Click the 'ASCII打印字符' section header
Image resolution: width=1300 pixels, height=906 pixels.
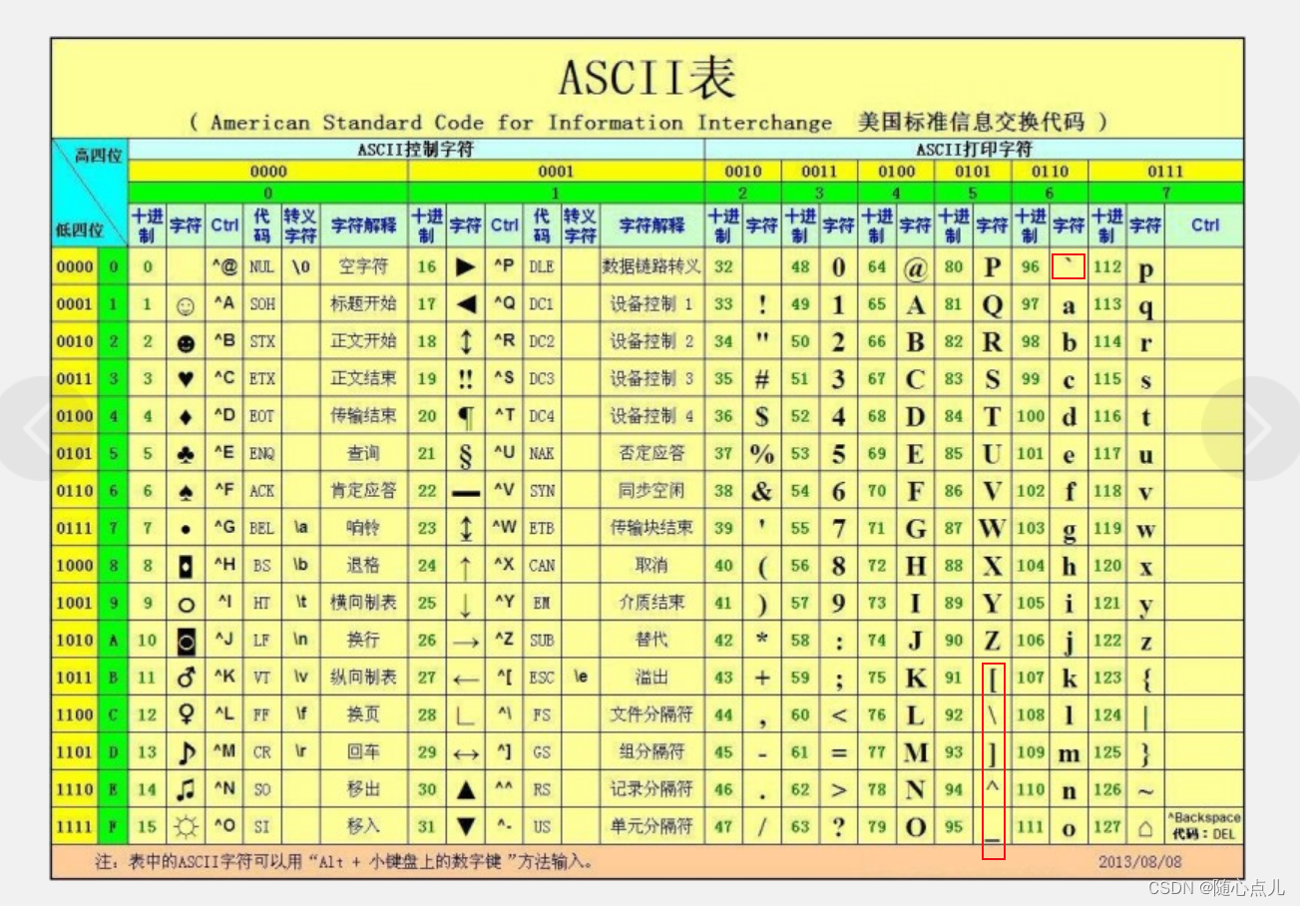974,150
